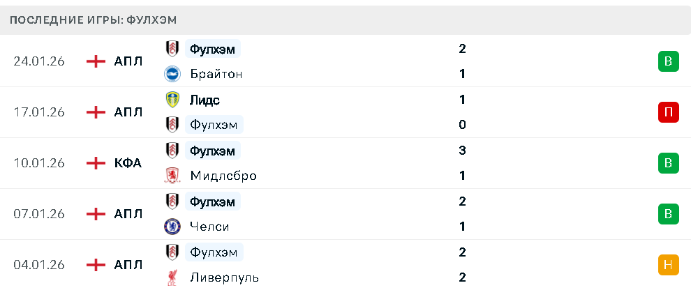
Task: Click the Liverpool club crest icon
Action: [172, 277]
